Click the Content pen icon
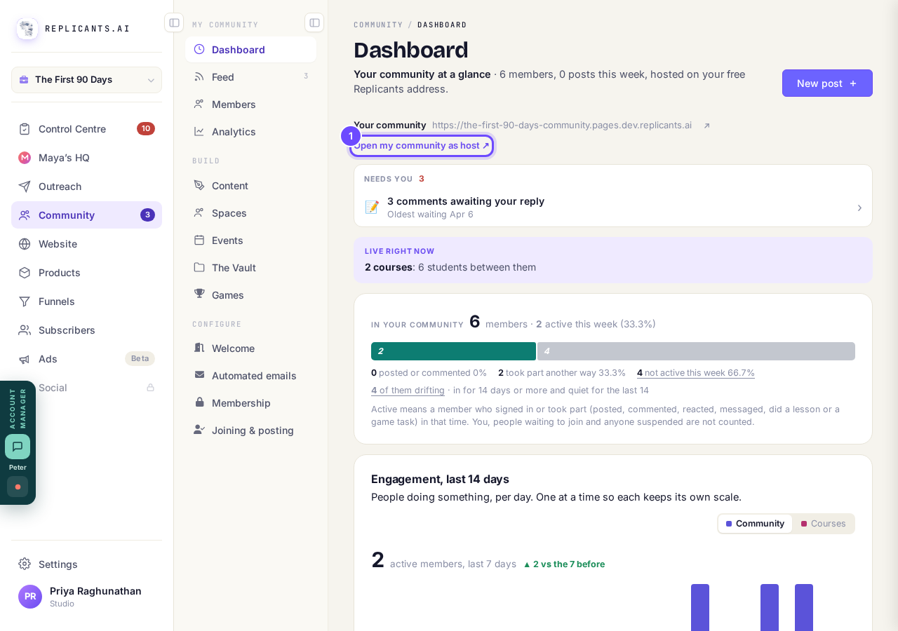This screenshot has width=898, height=631. [x=199, y=186]
